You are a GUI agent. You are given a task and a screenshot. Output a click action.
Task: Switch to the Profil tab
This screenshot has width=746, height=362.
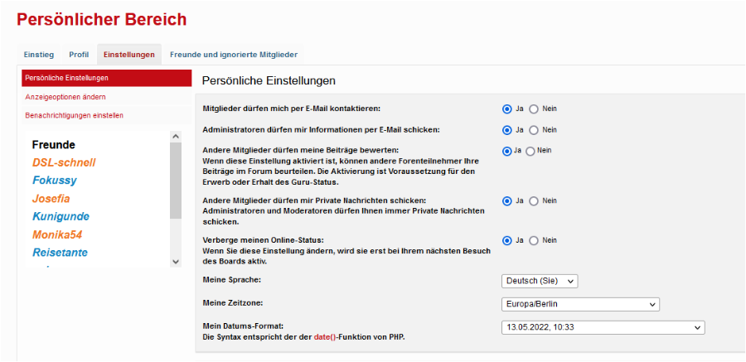point(79,55)
